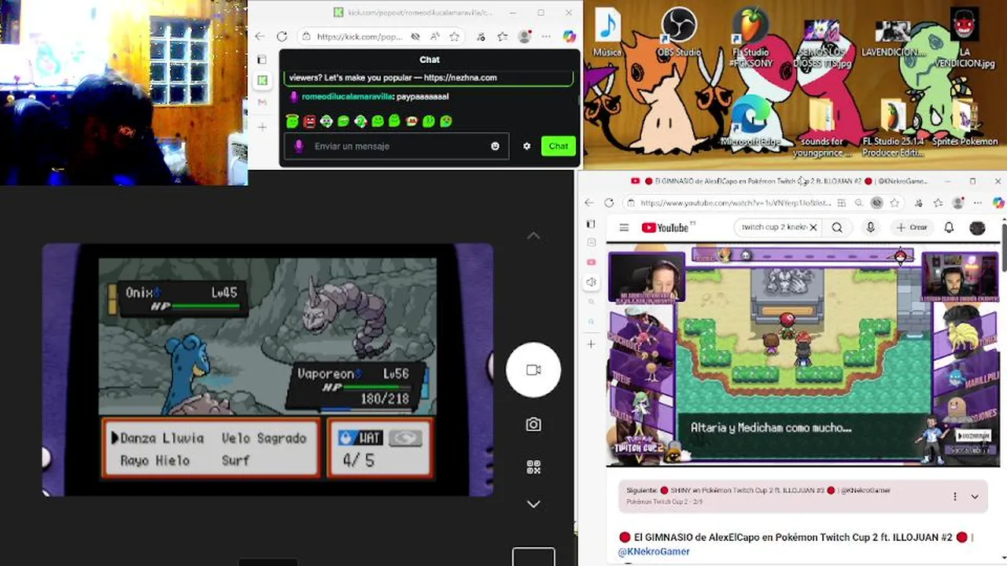Screen dimensions: 1007x566
Task: Refresh the YouTube browser window
Action: (x=609, y=203)
